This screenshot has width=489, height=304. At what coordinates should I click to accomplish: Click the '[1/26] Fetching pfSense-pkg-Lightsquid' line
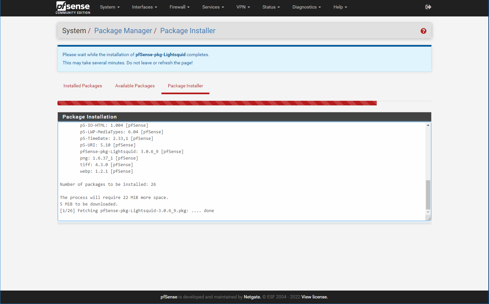pos(137,211)
